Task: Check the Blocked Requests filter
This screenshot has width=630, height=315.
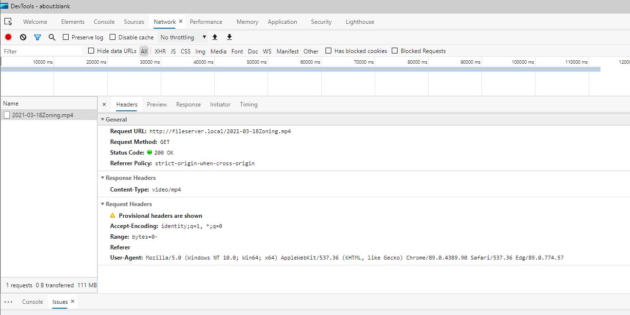Action: point(394,51)
